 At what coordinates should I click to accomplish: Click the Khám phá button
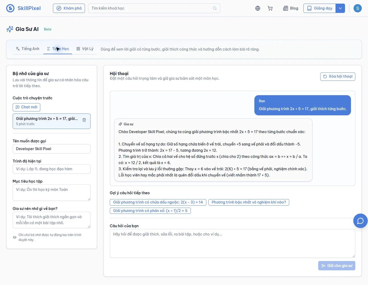[69, 8]
